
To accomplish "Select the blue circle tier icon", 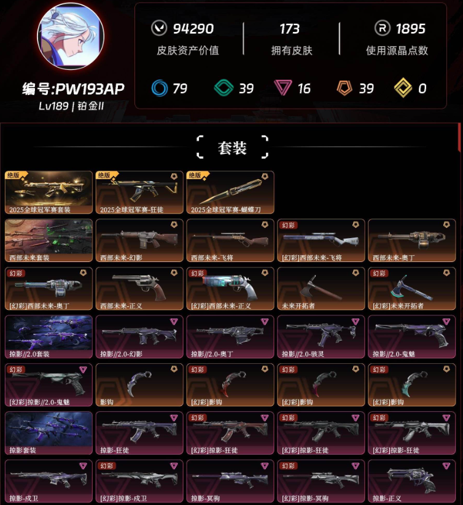I will (160, 88).
